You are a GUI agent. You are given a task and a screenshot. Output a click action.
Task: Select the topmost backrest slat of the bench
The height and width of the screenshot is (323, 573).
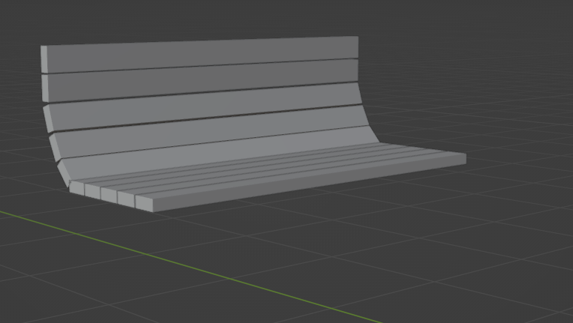pos(202,53)
